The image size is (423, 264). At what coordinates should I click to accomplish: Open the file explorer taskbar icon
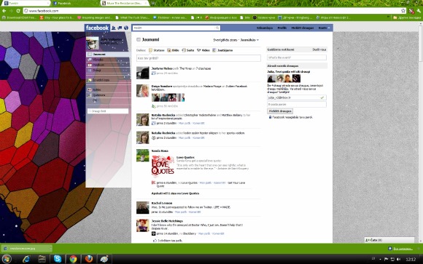point(42,259)
